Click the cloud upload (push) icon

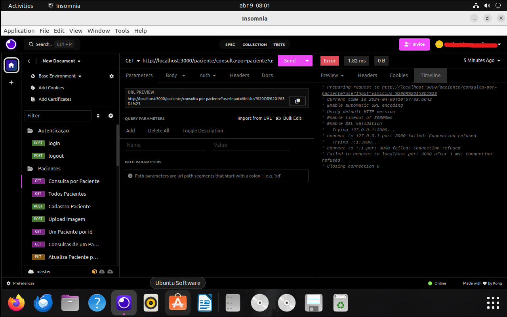click(110, 272)
